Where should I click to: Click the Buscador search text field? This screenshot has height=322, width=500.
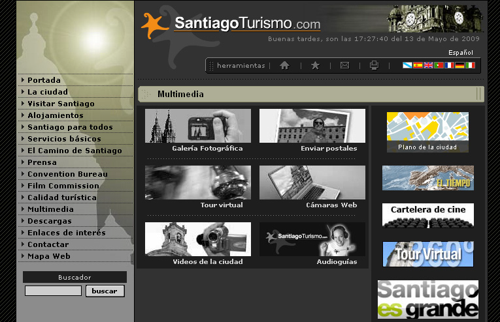click(53, 291)
